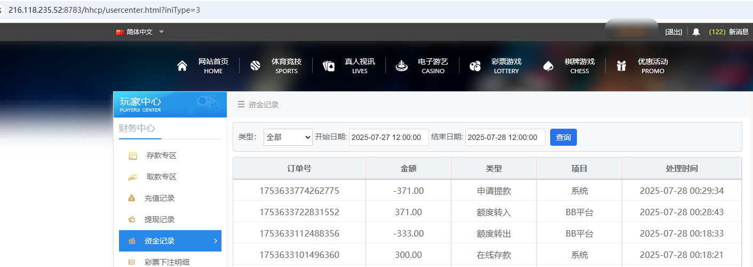Click the playing cards icon for 真人视讯
The height and width of the screenshot is (267, 753).
pos(329,66)
